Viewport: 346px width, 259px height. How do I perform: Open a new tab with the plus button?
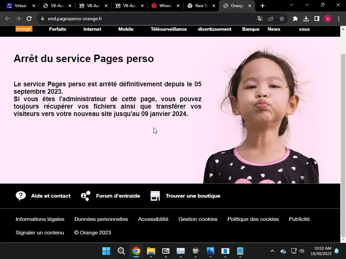[262, 6]
